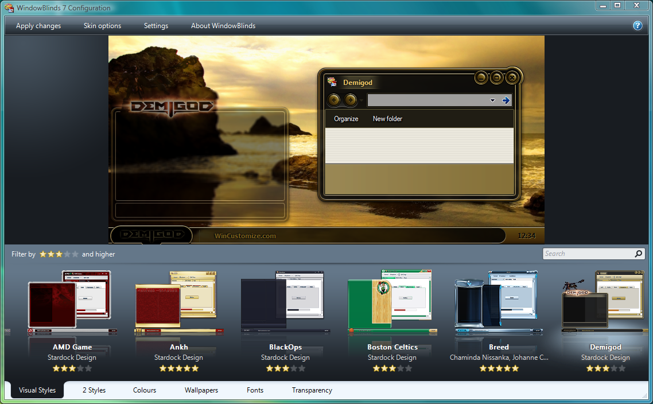Select the Ankh skin thumbnail

[x=178, y=303]
